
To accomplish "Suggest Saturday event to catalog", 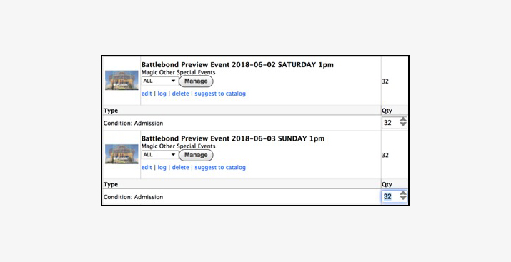I will [x=220, y=94].
